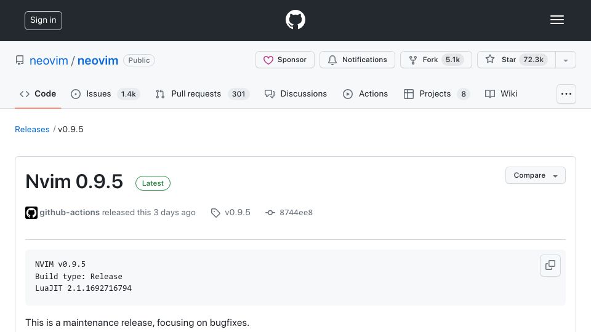Open the Issues tab
This screenshot has height=332, width=591.
[105, 93]
